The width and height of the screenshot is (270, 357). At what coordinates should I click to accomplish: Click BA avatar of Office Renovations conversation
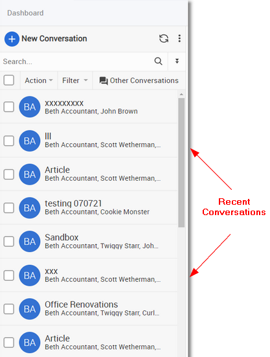[30, 309]
